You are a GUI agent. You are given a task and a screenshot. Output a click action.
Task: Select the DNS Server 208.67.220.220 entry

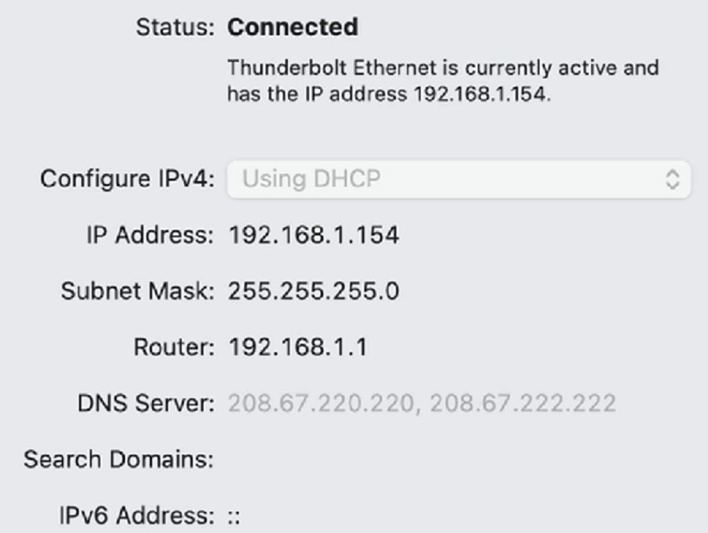click(322, 402)
